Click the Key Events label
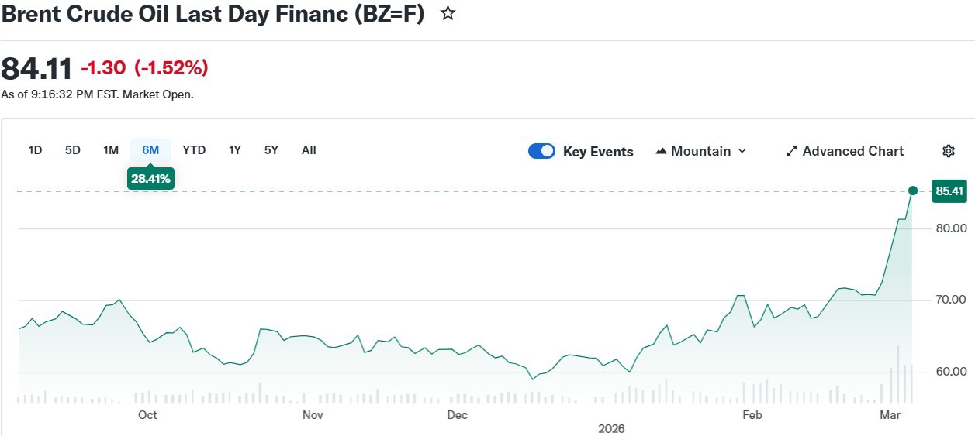The height and width of the screenshot is (436, 975). pyautogui.click(x=598, y=152)
